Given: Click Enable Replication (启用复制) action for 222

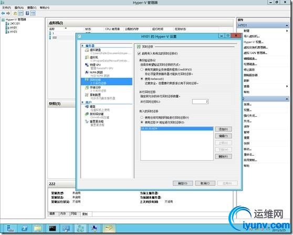Looking at the screenshot, I should click(250, 160).
